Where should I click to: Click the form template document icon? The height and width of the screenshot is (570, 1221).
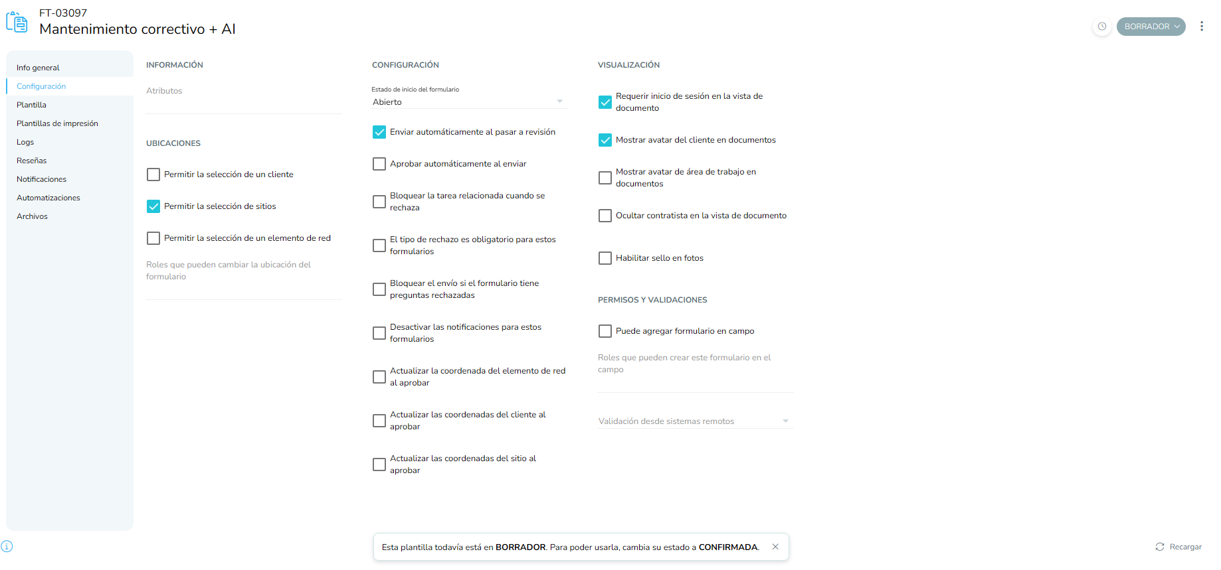click(17, 22)
